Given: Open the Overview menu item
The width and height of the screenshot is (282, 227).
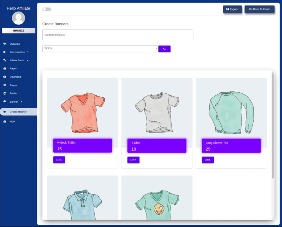Looking at the screenshot, I should coord(15,44).
